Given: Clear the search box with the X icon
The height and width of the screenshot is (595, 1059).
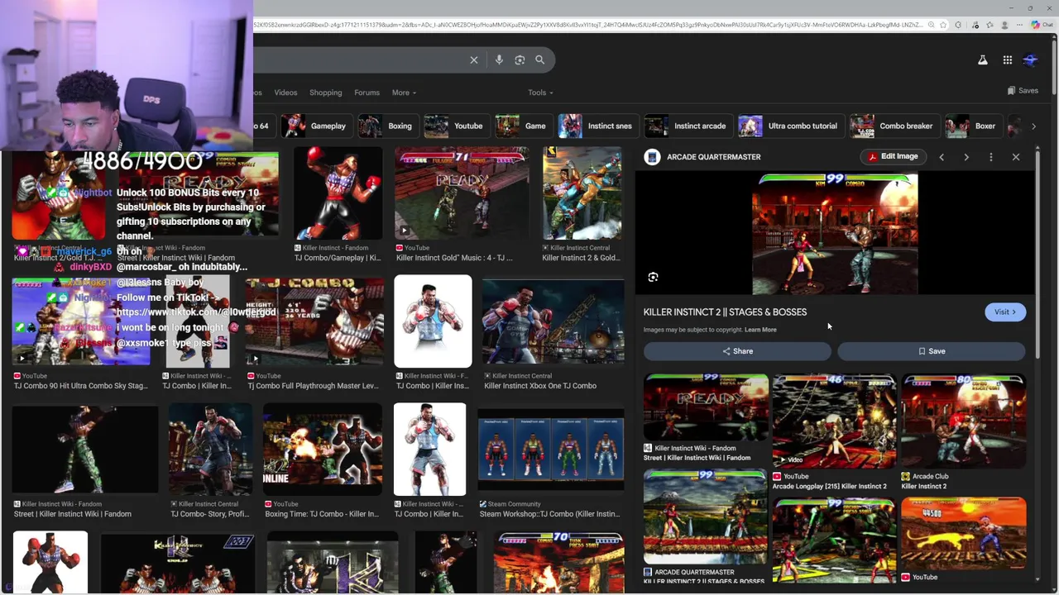Looking at the screenshot, I should point(474,59).
